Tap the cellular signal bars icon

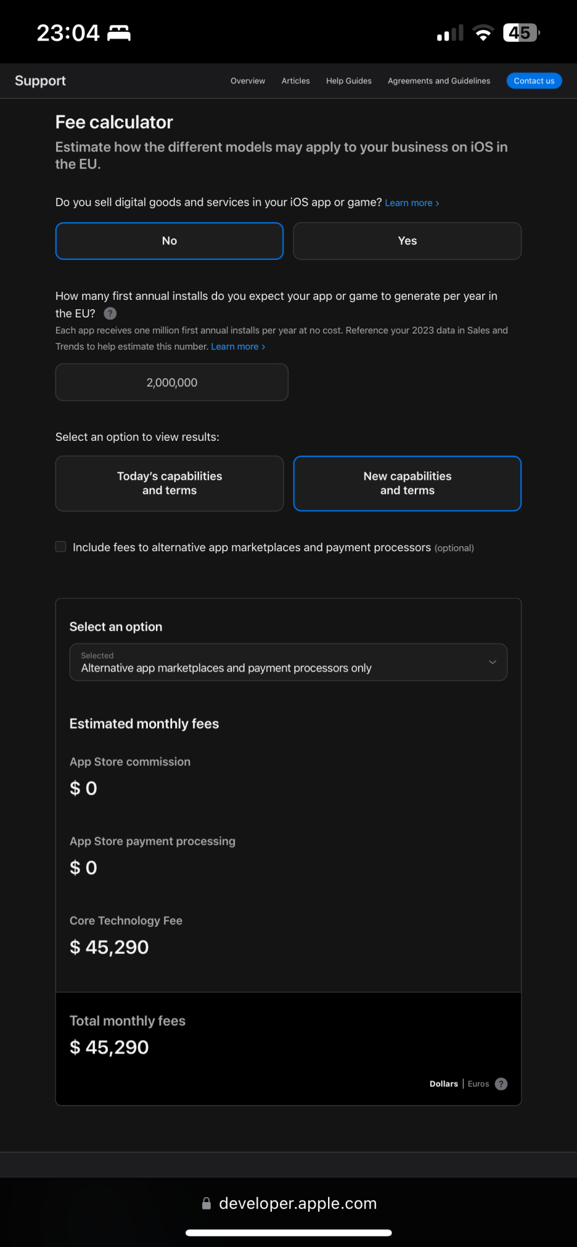point(450,33)
